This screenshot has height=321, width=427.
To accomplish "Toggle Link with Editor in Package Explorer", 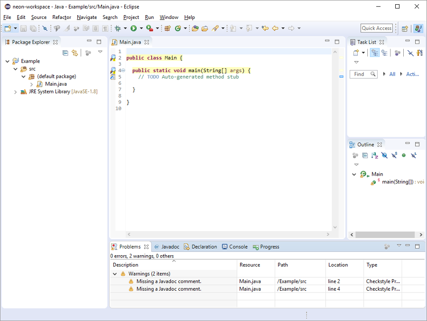I will 74,53.
